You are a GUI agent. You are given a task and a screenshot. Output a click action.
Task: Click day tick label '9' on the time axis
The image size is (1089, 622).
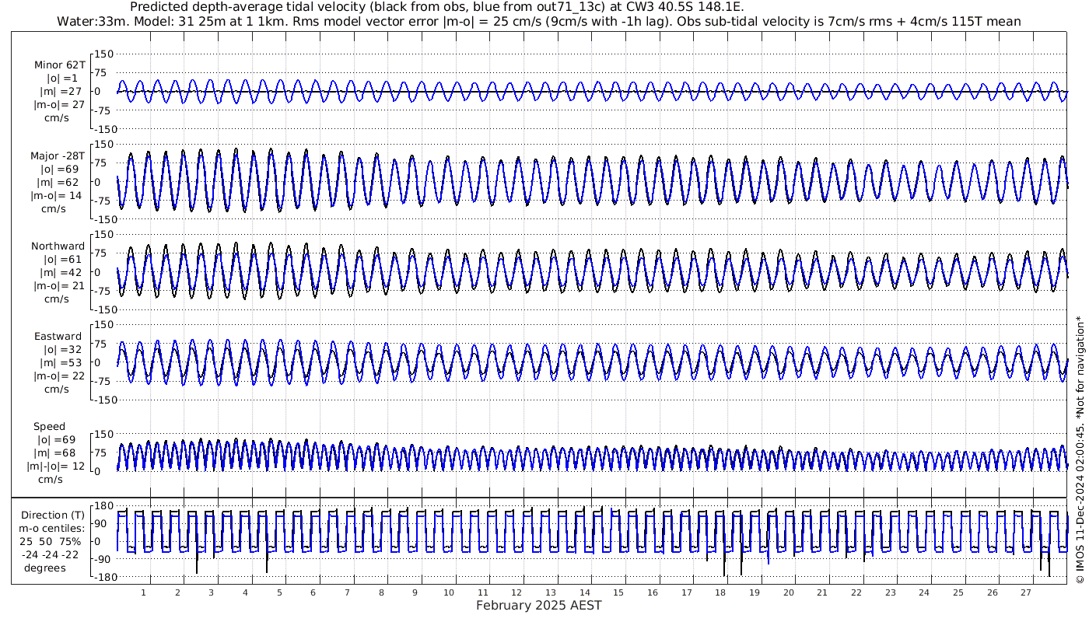click(x=415, y=592)
